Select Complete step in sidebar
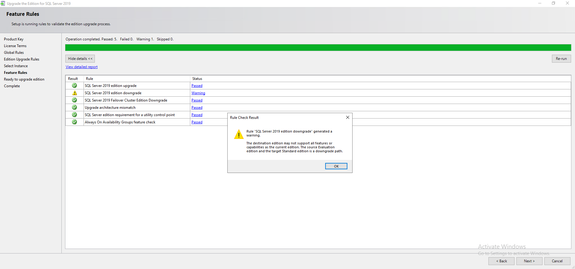Screen dimensions: 575x269 pos(12,86)
